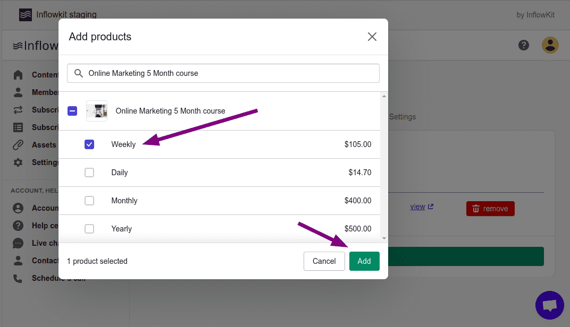Click the Cancel button
The height and width of the screenshot is (327, 570).
(x=324, y=261)
